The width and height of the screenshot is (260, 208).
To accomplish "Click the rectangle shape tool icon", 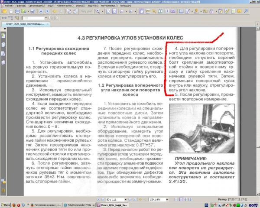I will (x=181, y=11).
